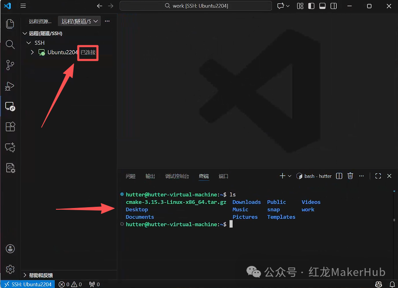Open problems via errors and warnings counter
The width and height of the screenshot is (398, 288).
click(70, 284)
